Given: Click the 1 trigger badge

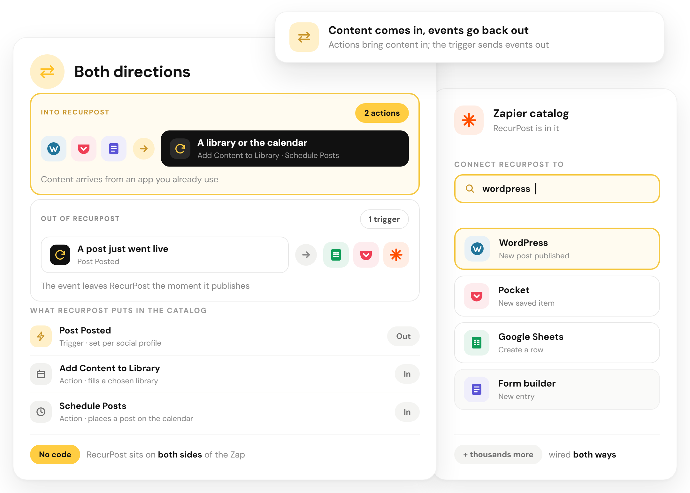Looking at the screenshot, I should (x=384, y=219).
